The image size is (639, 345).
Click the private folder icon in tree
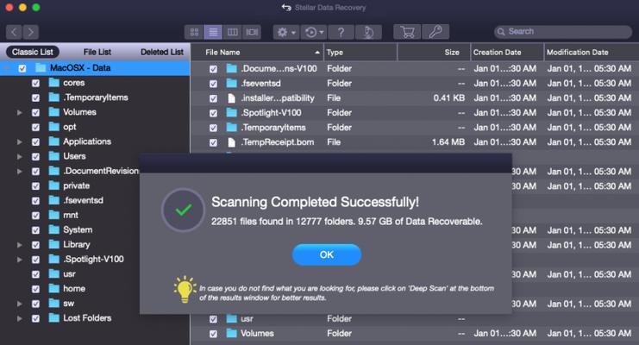53,185
